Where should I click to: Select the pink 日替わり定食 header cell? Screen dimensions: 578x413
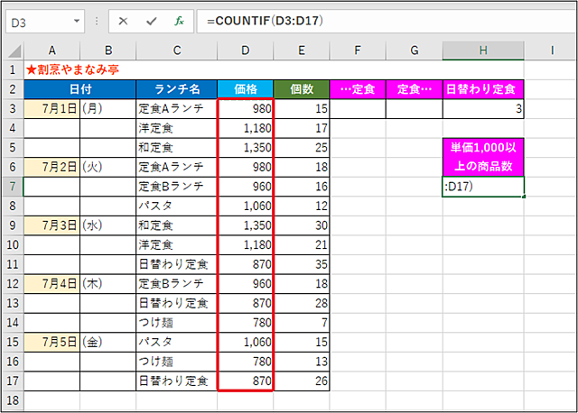pos(483,89)
